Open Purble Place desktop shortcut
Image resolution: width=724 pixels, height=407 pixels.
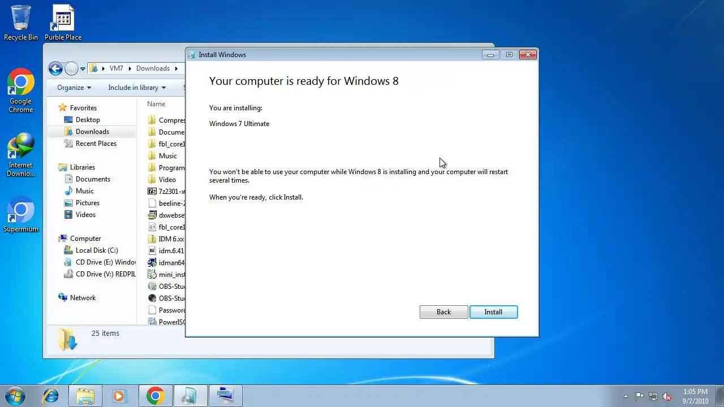(x=63, y=23)
